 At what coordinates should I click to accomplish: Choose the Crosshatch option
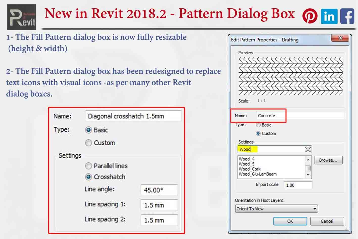coord(88,177)
